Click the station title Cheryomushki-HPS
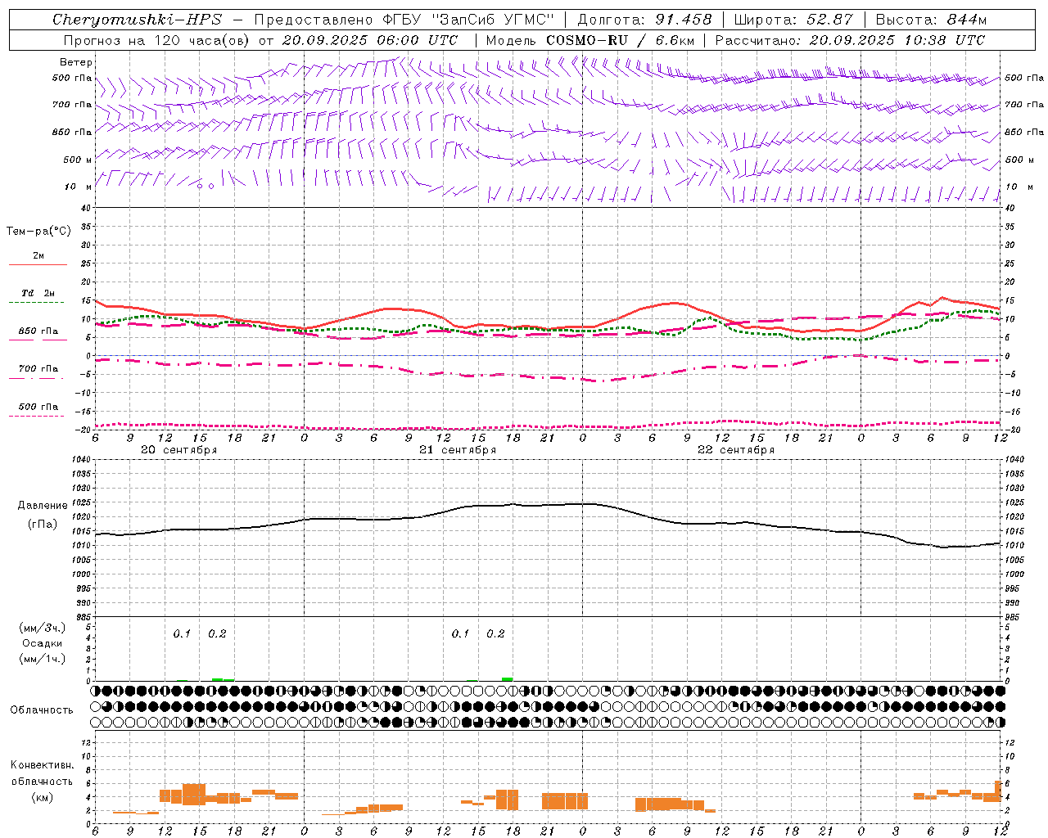Viewport: 1048px width, 838px height. click(137, 20)
